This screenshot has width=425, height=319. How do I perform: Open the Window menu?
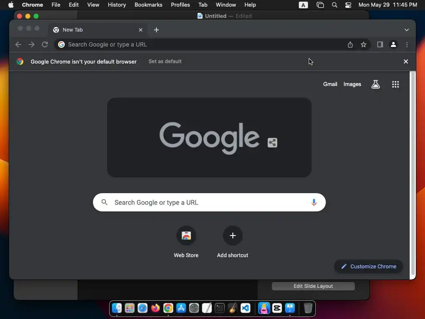[226, 5]
